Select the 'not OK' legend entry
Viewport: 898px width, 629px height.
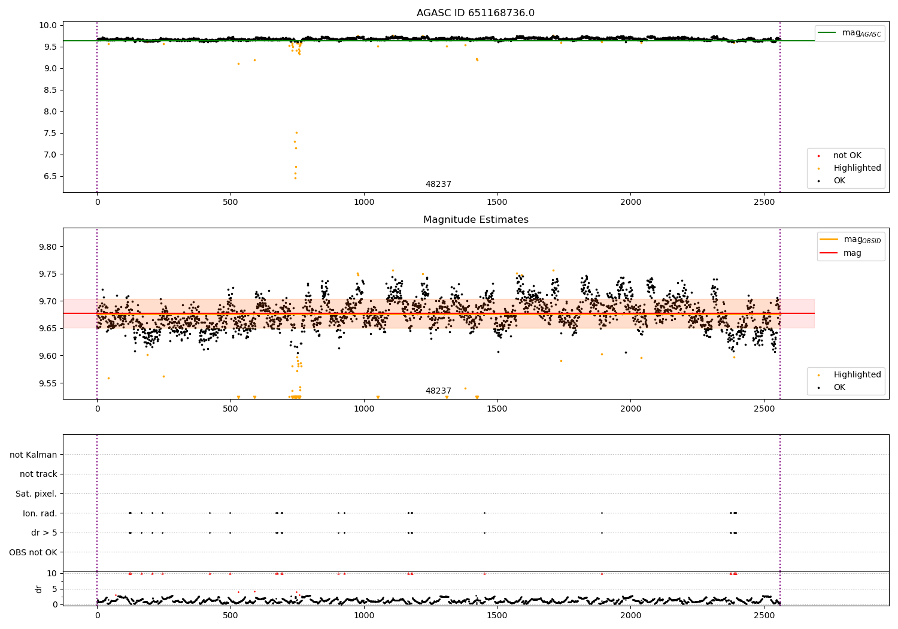coord(847,156)
